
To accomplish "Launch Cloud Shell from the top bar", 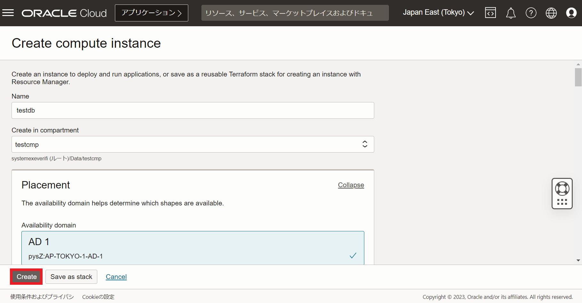I will (490, 13).
